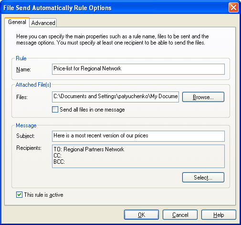The width and height of the screenshot is (241, 225).
Task: Confirm settings with the OK button
Action: coord(141,215)
